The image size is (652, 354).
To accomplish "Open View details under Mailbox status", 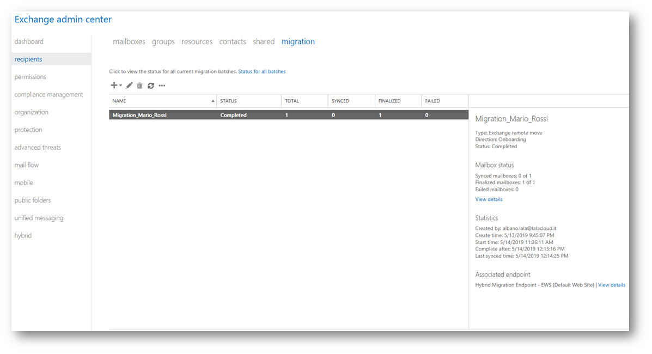I will click(489, 199).
